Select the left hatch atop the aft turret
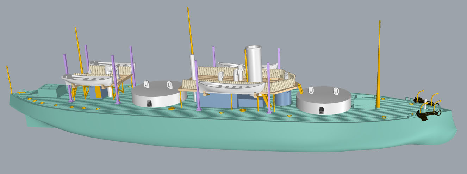The image size is (467, 174). coord(147,85)
